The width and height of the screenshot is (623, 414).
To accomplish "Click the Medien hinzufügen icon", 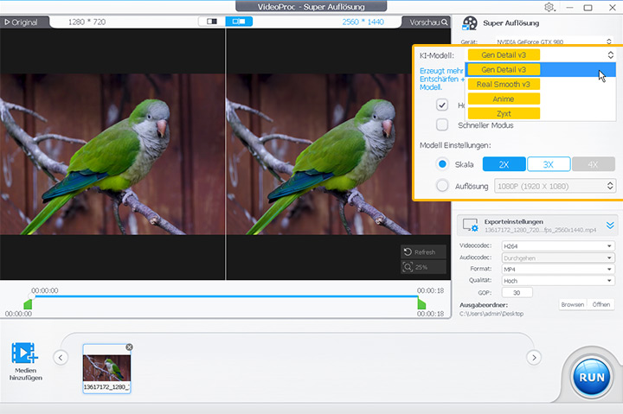I will (x=24, y=353).
